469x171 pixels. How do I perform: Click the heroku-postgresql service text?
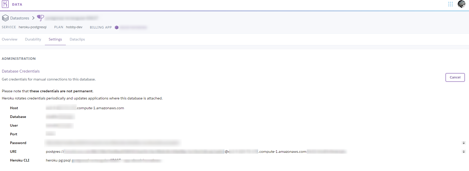pos(33,27)
